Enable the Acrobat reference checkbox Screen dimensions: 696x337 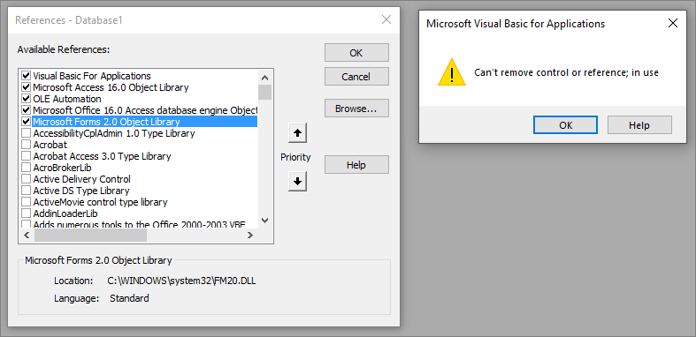click(x=26, y=145)
